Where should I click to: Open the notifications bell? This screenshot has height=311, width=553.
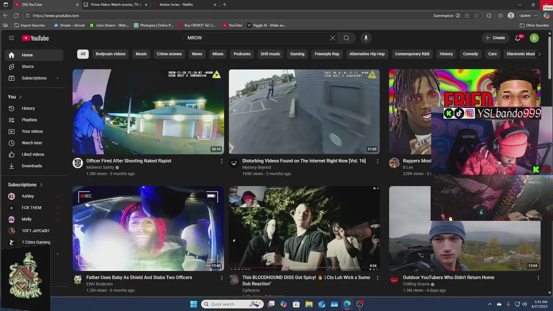[518, 38]
